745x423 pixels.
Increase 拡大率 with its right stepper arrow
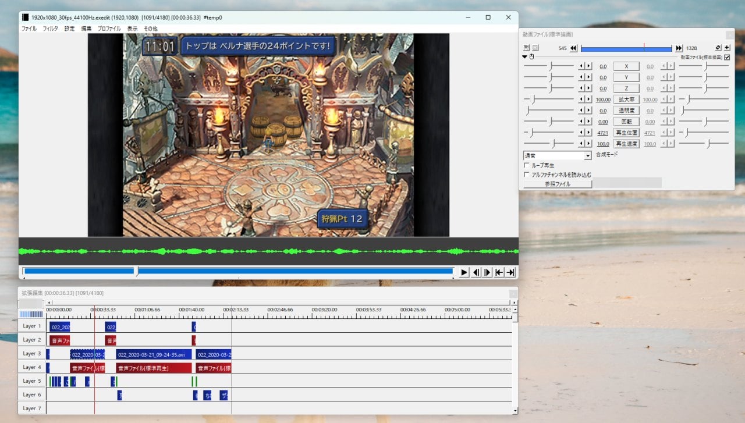pos(588,99)
